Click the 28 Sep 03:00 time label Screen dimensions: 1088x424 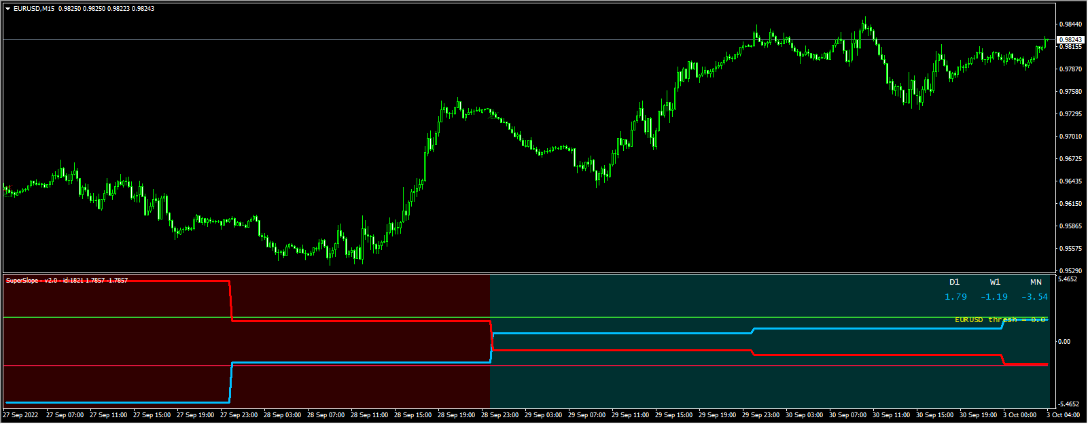pos(283,415)
